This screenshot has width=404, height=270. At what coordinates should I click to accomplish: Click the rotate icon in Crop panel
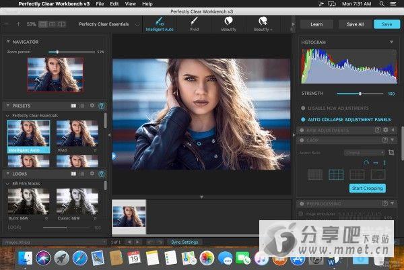pyautogui.click(x=366, y=162)
